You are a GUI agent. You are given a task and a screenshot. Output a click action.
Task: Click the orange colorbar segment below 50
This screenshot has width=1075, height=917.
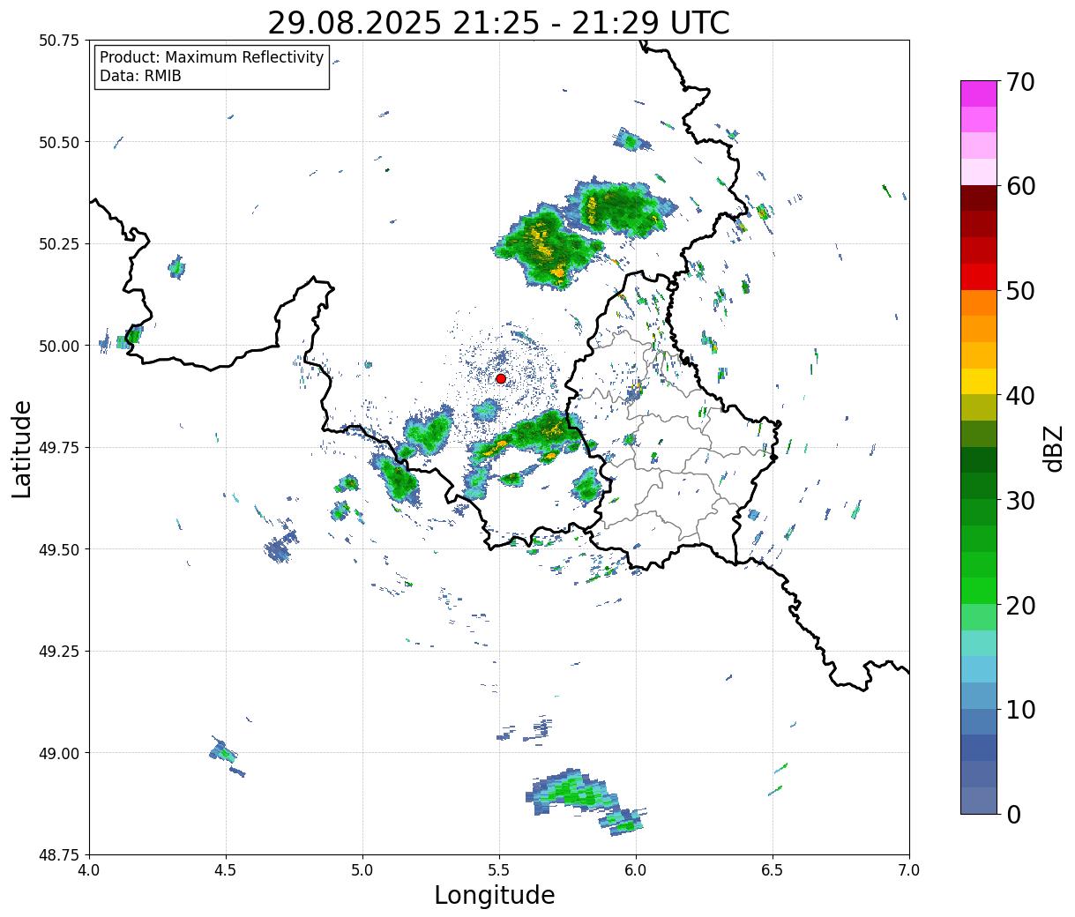point(979,303)
